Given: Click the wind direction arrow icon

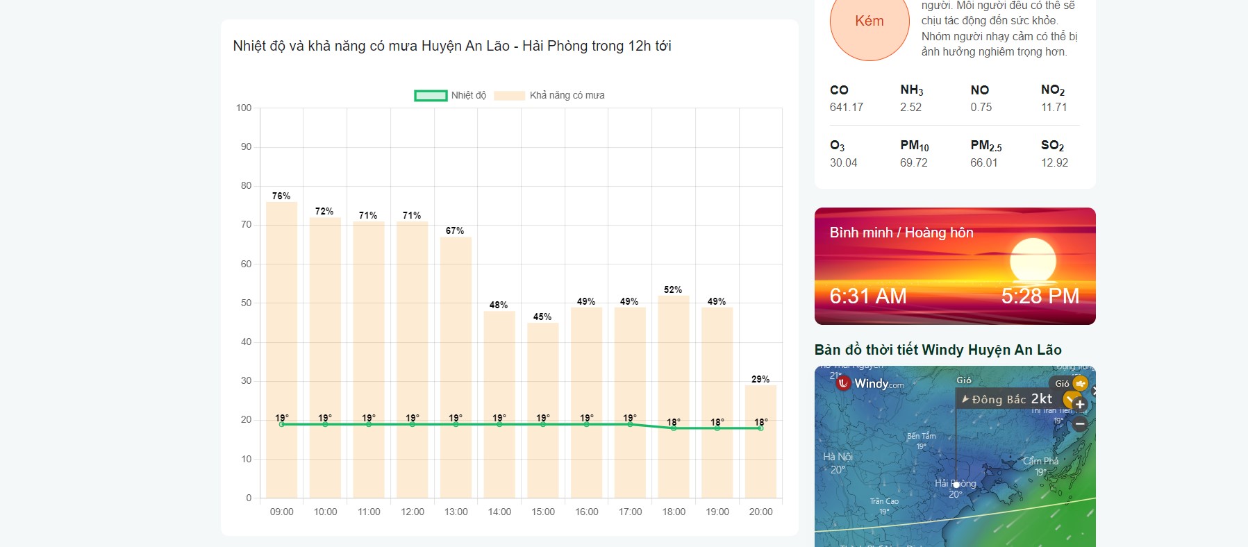Looking at the screenshot, I should click(x=965, y=399).
